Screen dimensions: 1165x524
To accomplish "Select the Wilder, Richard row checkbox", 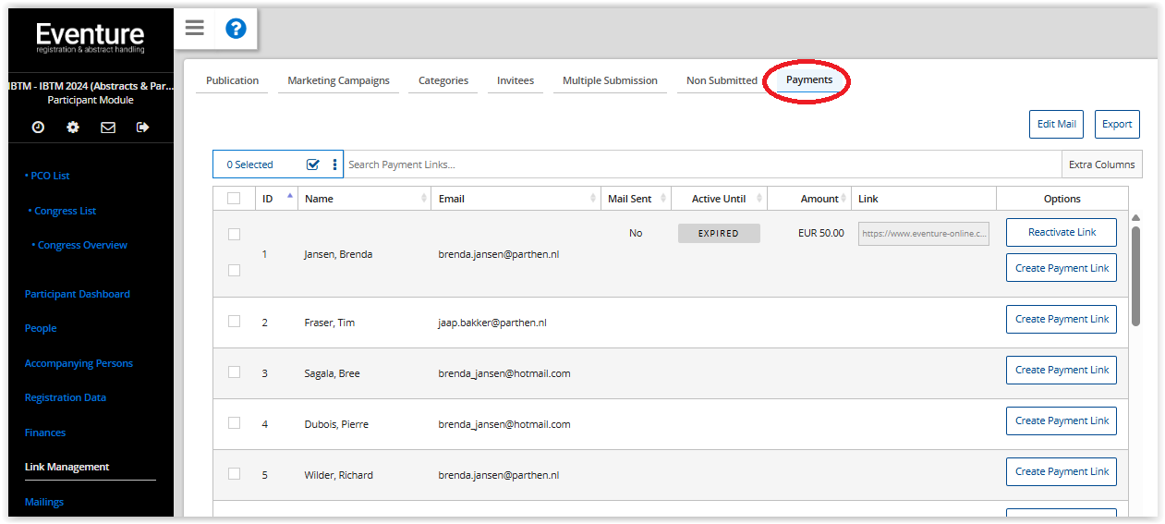I will (234, 474).
